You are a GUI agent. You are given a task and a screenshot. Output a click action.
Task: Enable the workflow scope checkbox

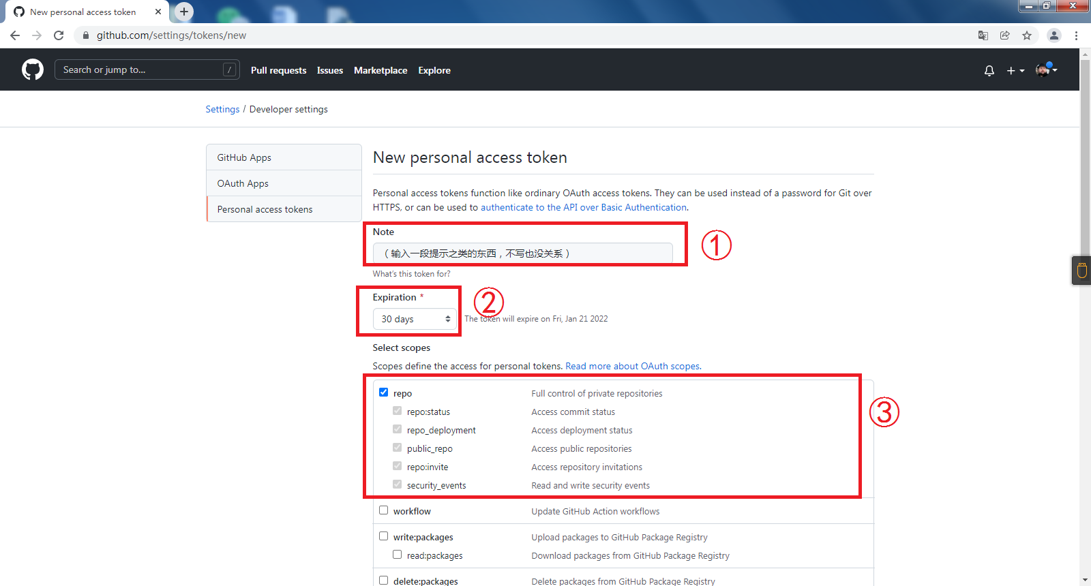[x=384, y=510]
